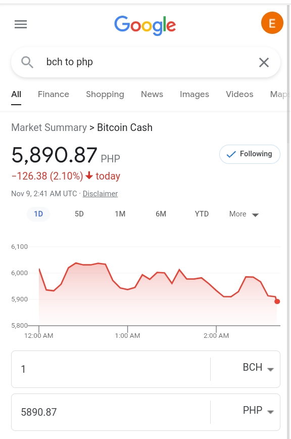291x439 pixels.
Task: Open the BCH currency dropdown
Action: coord(258,368)
